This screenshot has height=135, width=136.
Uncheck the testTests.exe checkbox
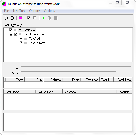click(11, 30)
